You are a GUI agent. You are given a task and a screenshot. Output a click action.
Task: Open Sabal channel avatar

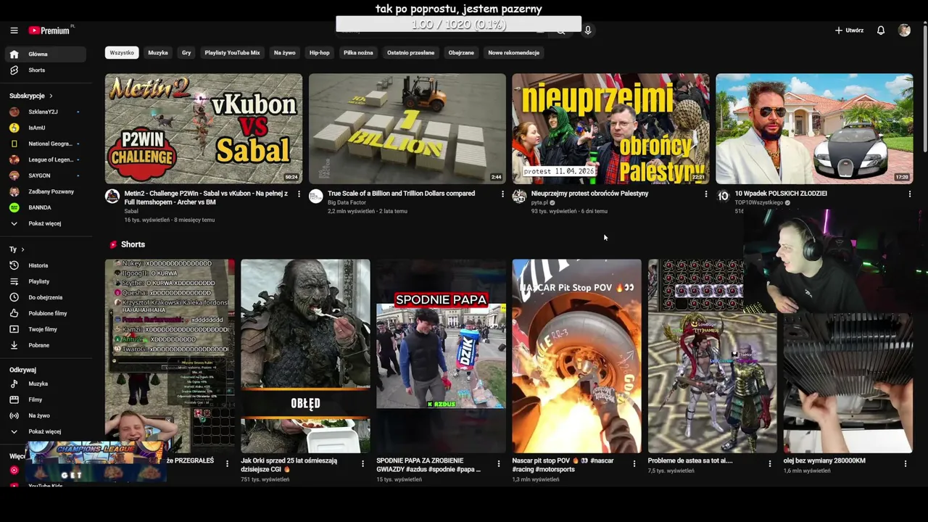pos(112,196)
